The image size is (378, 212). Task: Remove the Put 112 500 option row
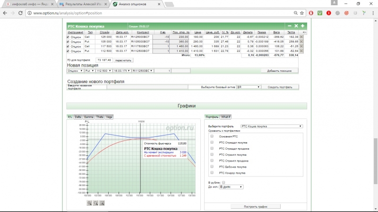click(301, 51)
